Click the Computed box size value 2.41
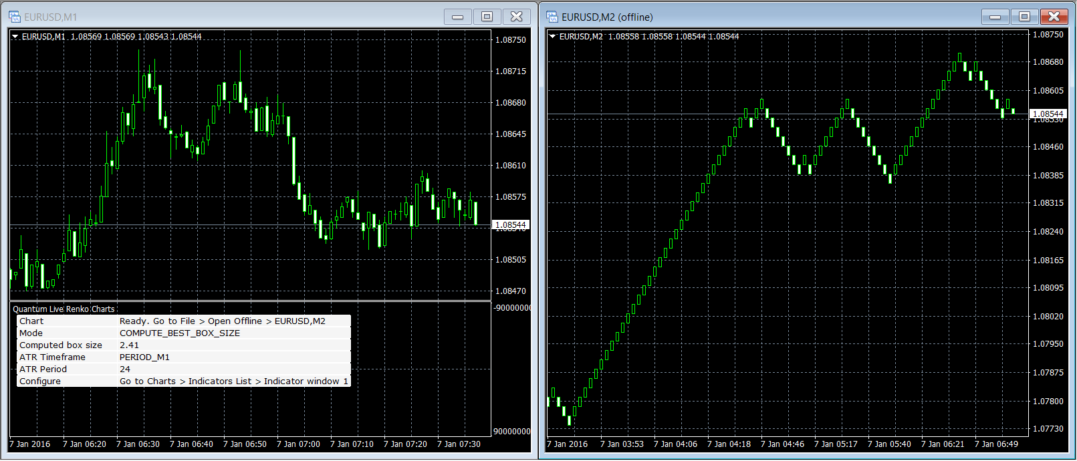This screenshot has width=1077, height=461. click(x=129, y=345)
